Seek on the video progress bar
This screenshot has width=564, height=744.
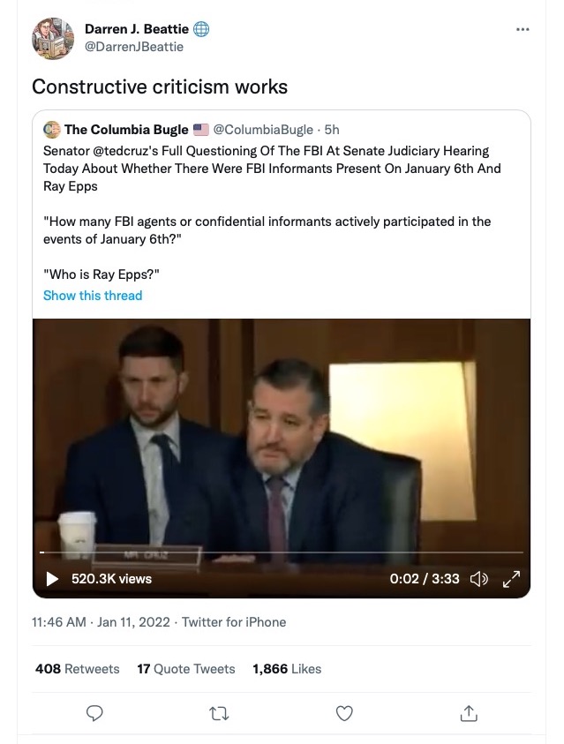[x=282, y=552]
